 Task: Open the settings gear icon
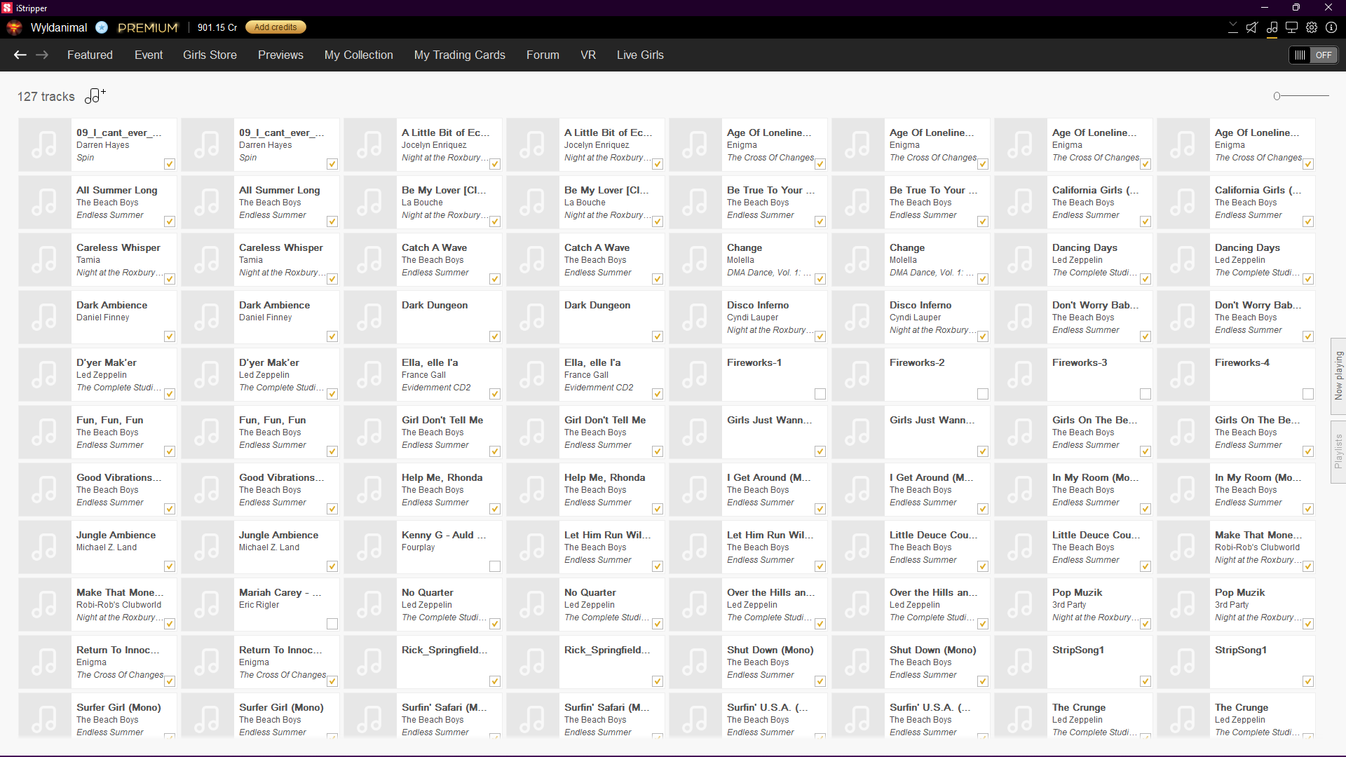pyautogui.click(x=1312, y=27)
